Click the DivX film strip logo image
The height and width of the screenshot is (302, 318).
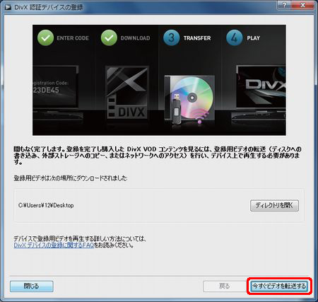pyautogui.click(x=127, y=93)
